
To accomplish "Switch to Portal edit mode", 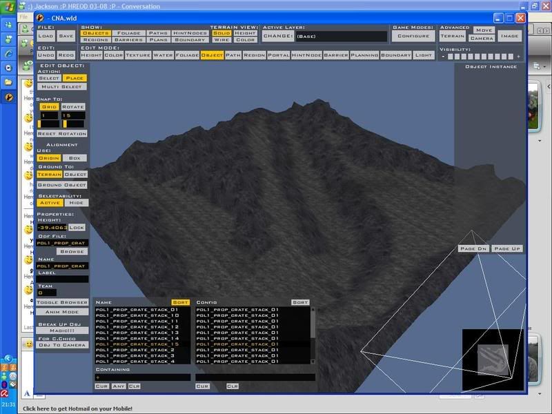I will [x=279, y=55].
